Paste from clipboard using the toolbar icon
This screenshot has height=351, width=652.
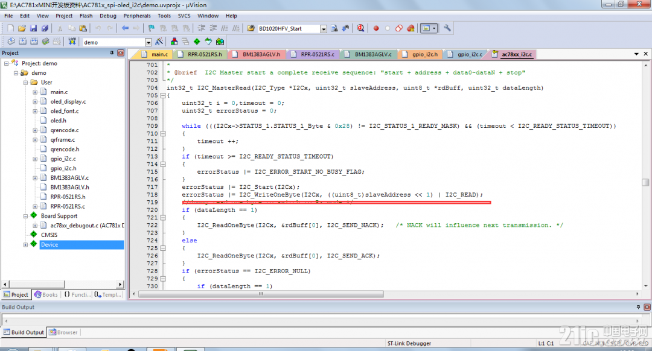[83, 28]
